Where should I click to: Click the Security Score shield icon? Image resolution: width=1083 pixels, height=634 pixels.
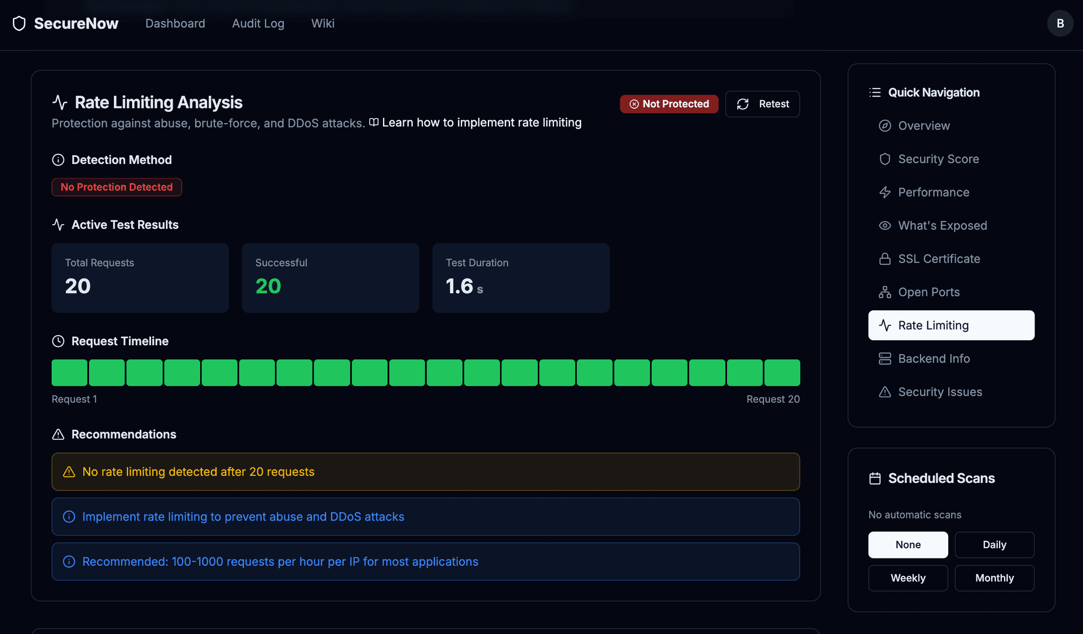coord(884,158)
